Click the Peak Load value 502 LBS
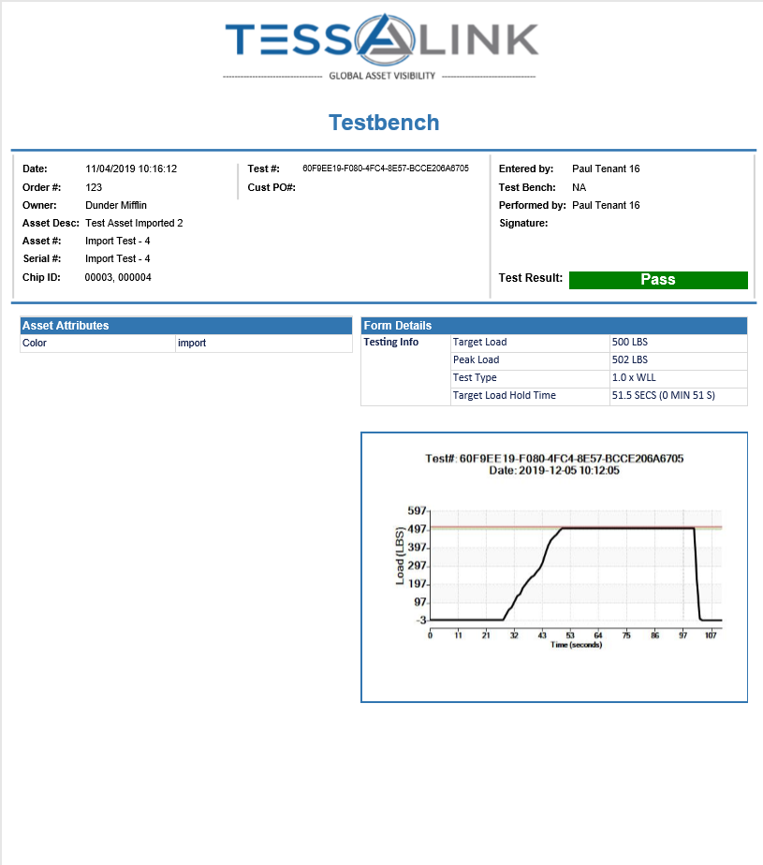The width and height of the screenshot is (763, 865). pyautogui.click(x=629, y=360)
